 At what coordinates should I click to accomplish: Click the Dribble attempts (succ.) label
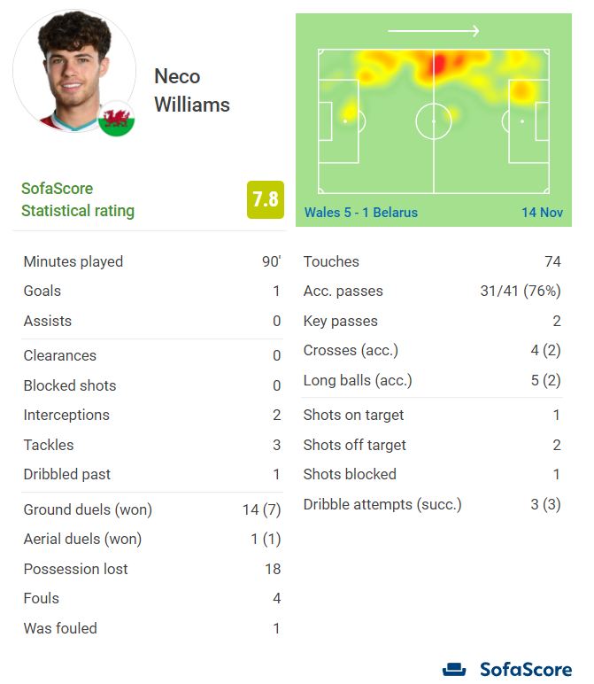(382, 504)
